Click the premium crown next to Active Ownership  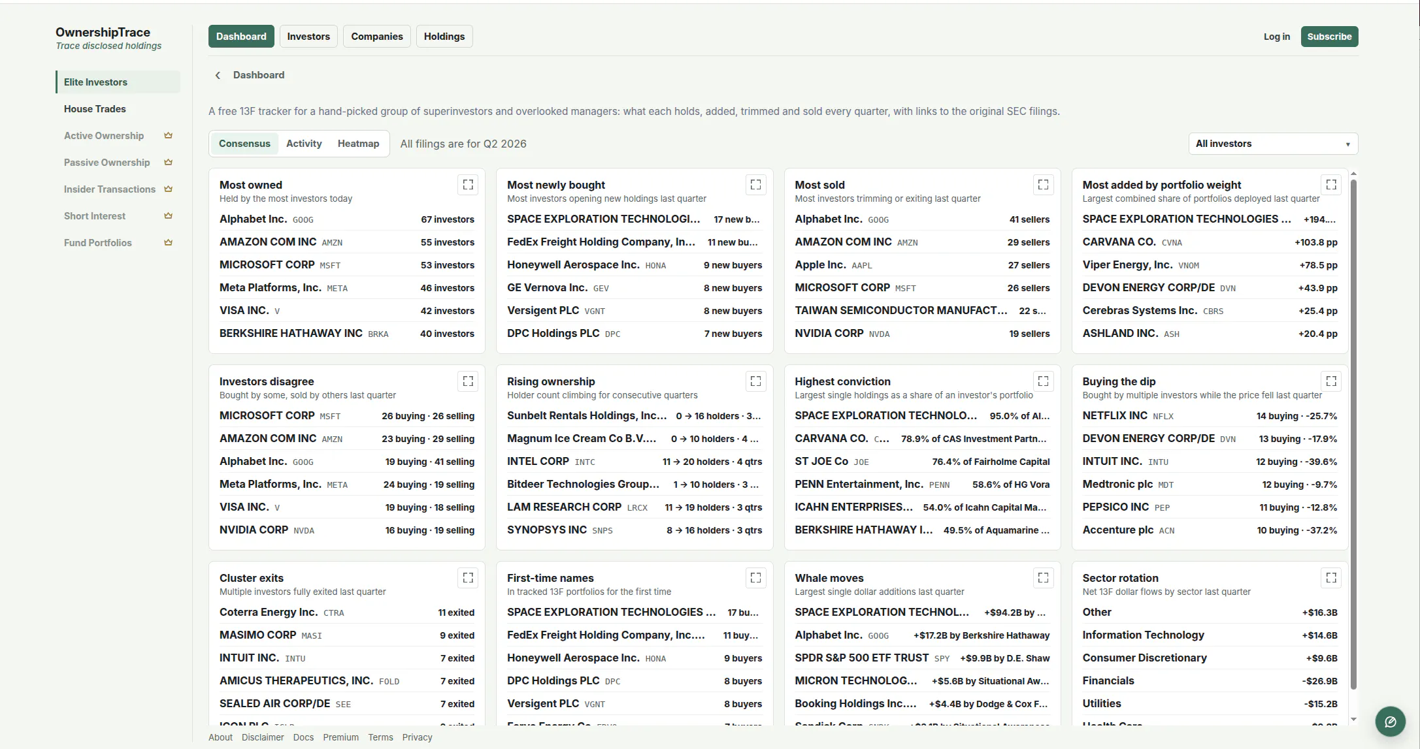click(168, 136)
